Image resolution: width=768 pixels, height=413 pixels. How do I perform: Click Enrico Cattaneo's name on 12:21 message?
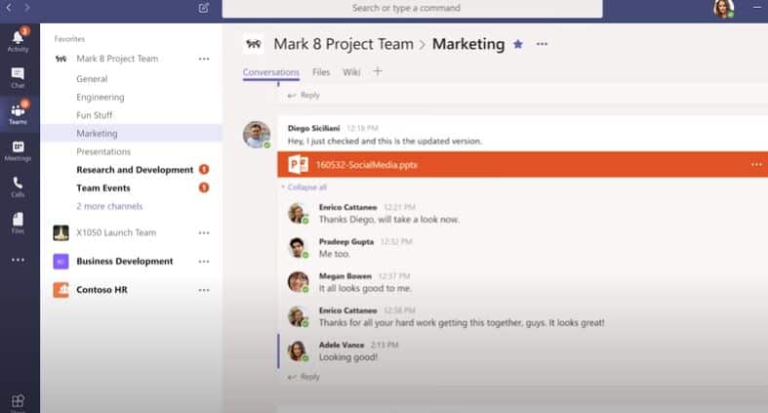coord(347,207)
